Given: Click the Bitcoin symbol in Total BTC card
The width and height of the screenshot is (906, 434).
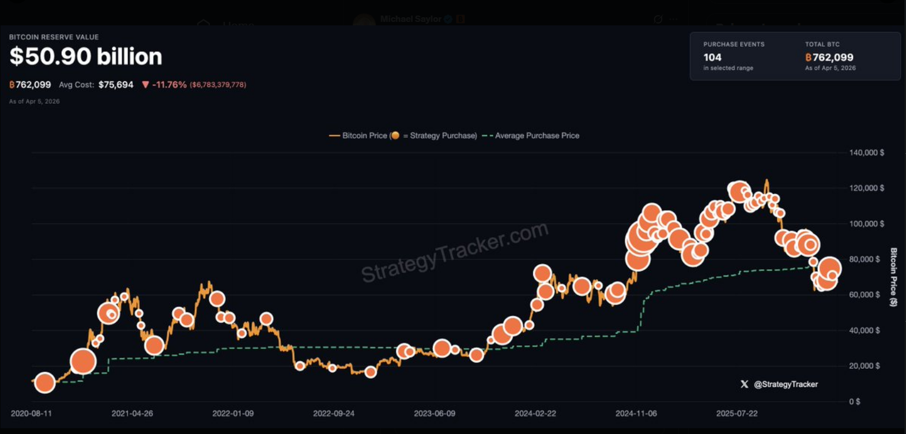Looking at the screenshot, I should tap(808, 58).
